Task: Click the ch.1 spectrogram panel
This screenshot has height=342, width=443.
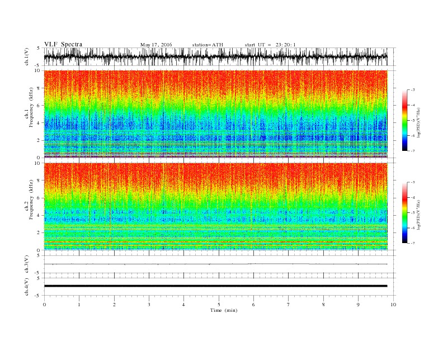Action: (215, 114)
